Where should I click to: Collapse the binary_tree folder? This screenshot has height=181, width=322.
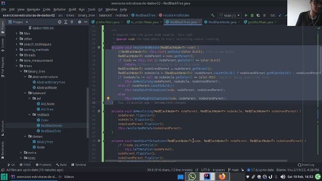pyautogui.click(x=21, y=71)
